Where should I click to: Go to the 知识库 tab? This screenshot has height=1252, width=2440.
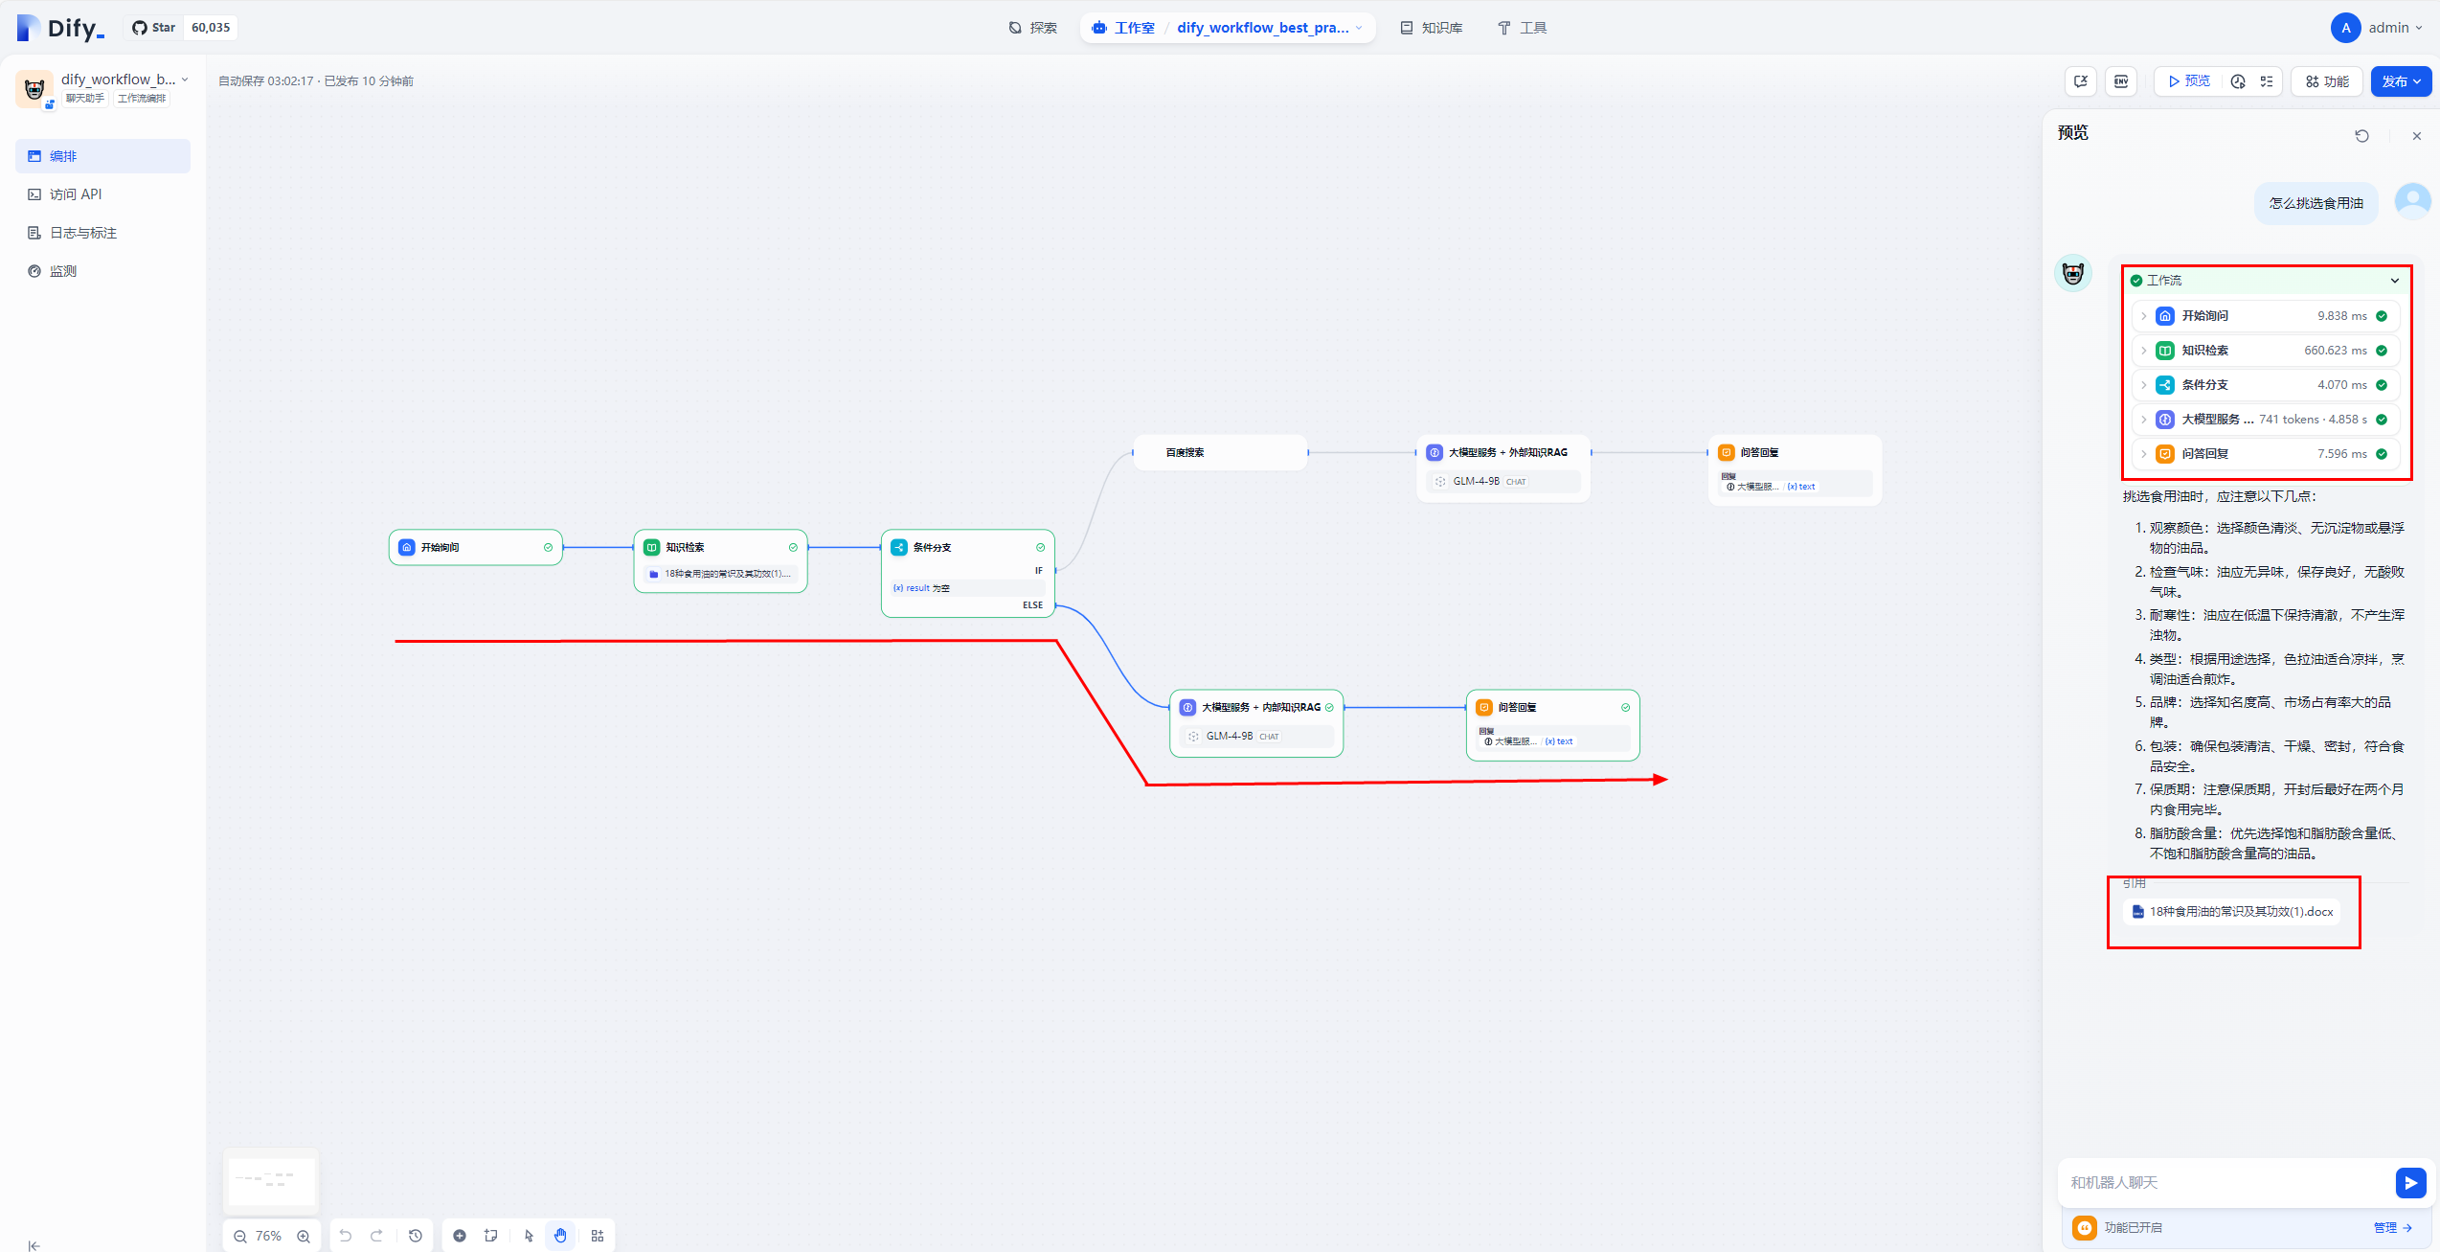(1432, 28)
